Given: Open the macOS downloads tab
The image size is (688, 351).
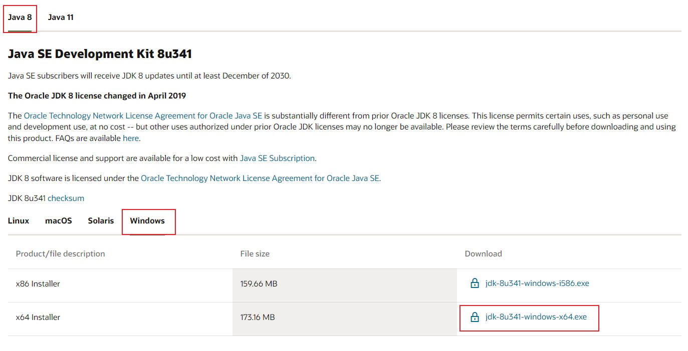Looking at the screenshot, I should [x=59, y=220].
